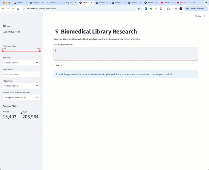Open the Streamlit three-dot main menu
This screenshot has width=209, height=170.
205,16
